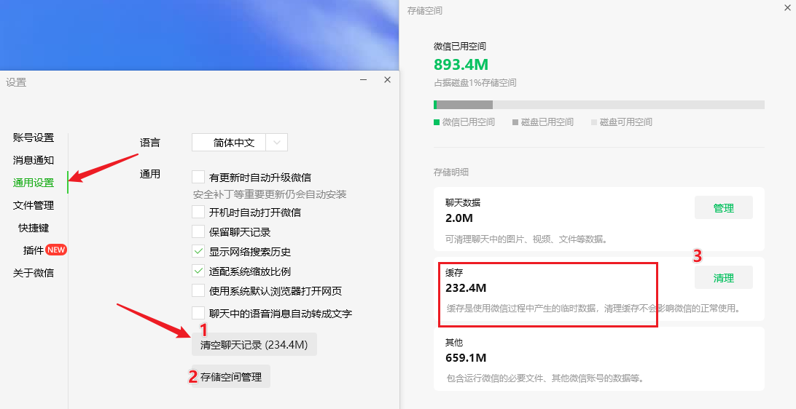796x409 pixels.
Task: Close the 存储空间 window
Action: [x=787, y=7]
